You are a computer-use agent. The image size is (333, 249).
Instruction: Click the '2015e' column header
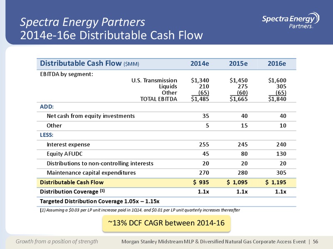pyautogui.click(x=238, y=63)
